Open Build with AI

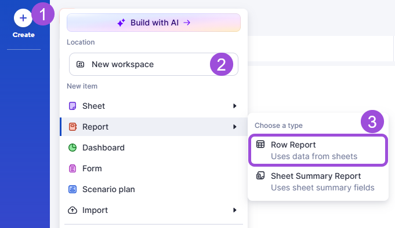[x=153, y=23]
